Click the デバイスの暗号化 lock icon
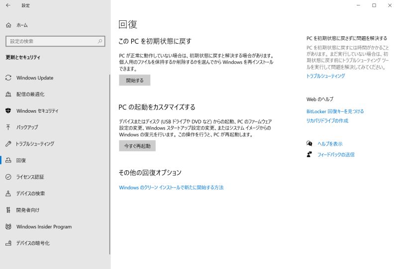This screenshot has width=398, height=269. [8, 243]
